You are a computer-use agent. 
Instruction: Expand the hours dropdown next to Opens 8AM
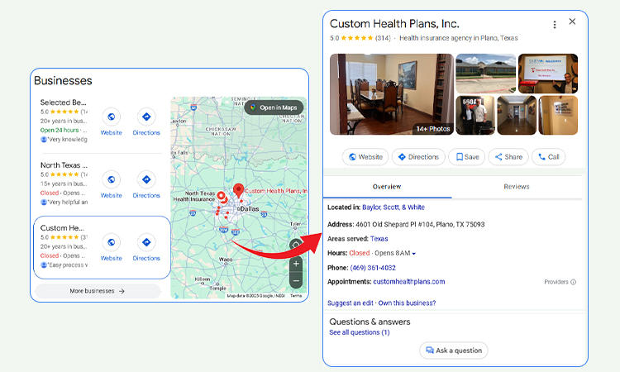click(414, 254)
